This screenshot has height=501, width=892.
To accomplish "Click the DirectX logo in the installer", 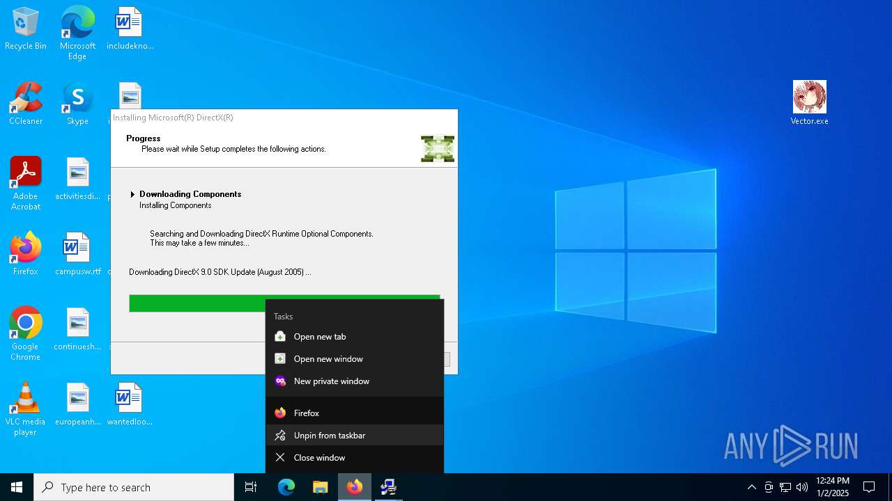I will (438, 149).
